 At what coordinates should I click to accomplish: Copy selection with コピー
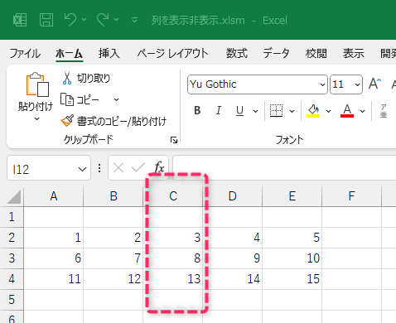tap(80, 99)
